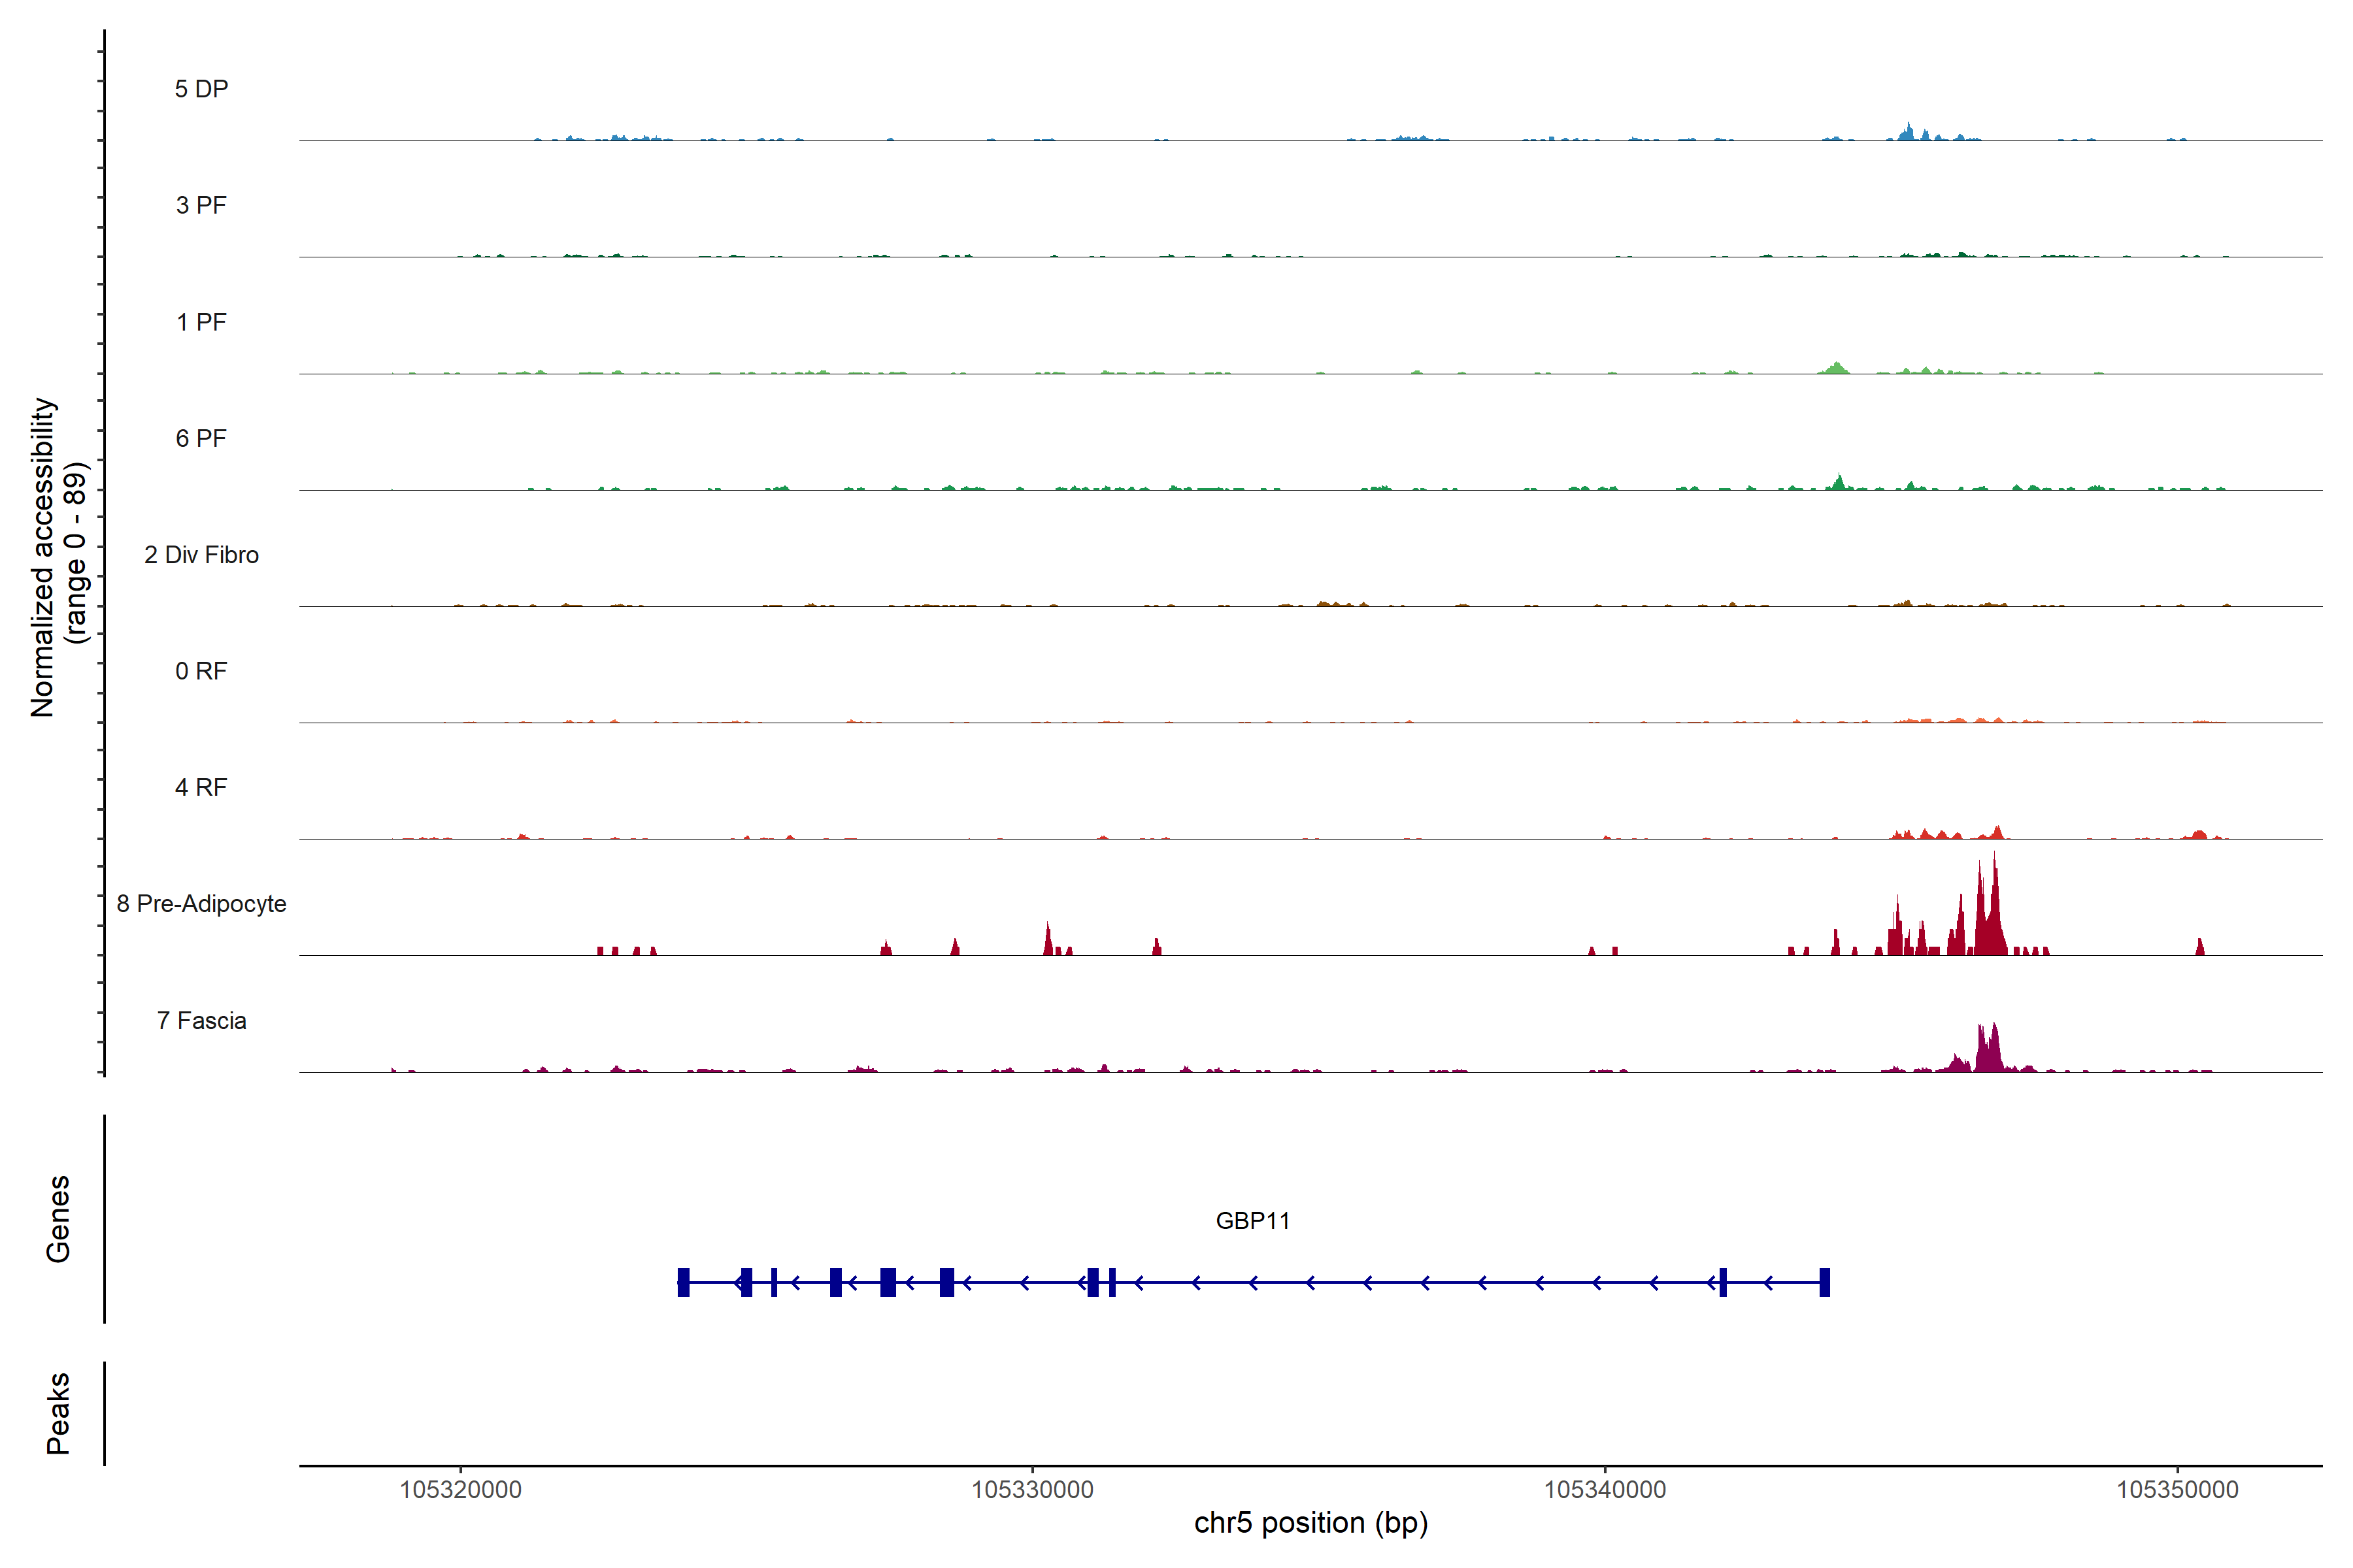The image size is (2353, 1568).
Task: Click the chr5 position (bp) axis title
Action: click(1310, 1523)
